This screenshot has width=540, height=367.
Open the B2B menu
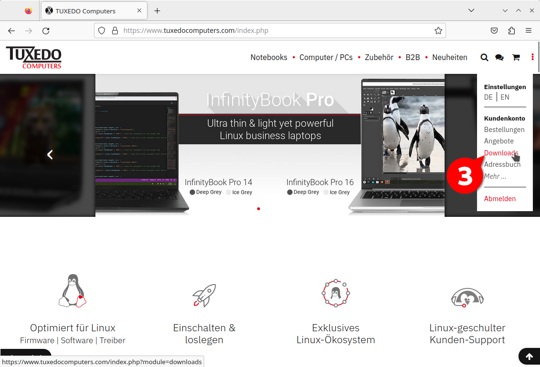pos(413,58)
